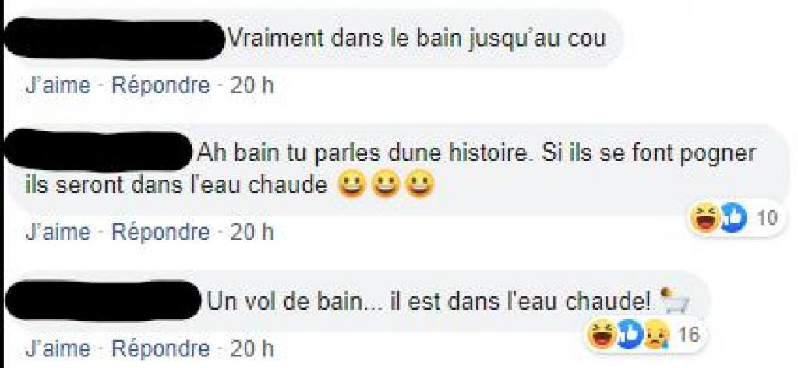This screenshot has height=368, width=798.
Task: Click Répondre under the 'Ah bain tu parles' comment
Action: 161,233
